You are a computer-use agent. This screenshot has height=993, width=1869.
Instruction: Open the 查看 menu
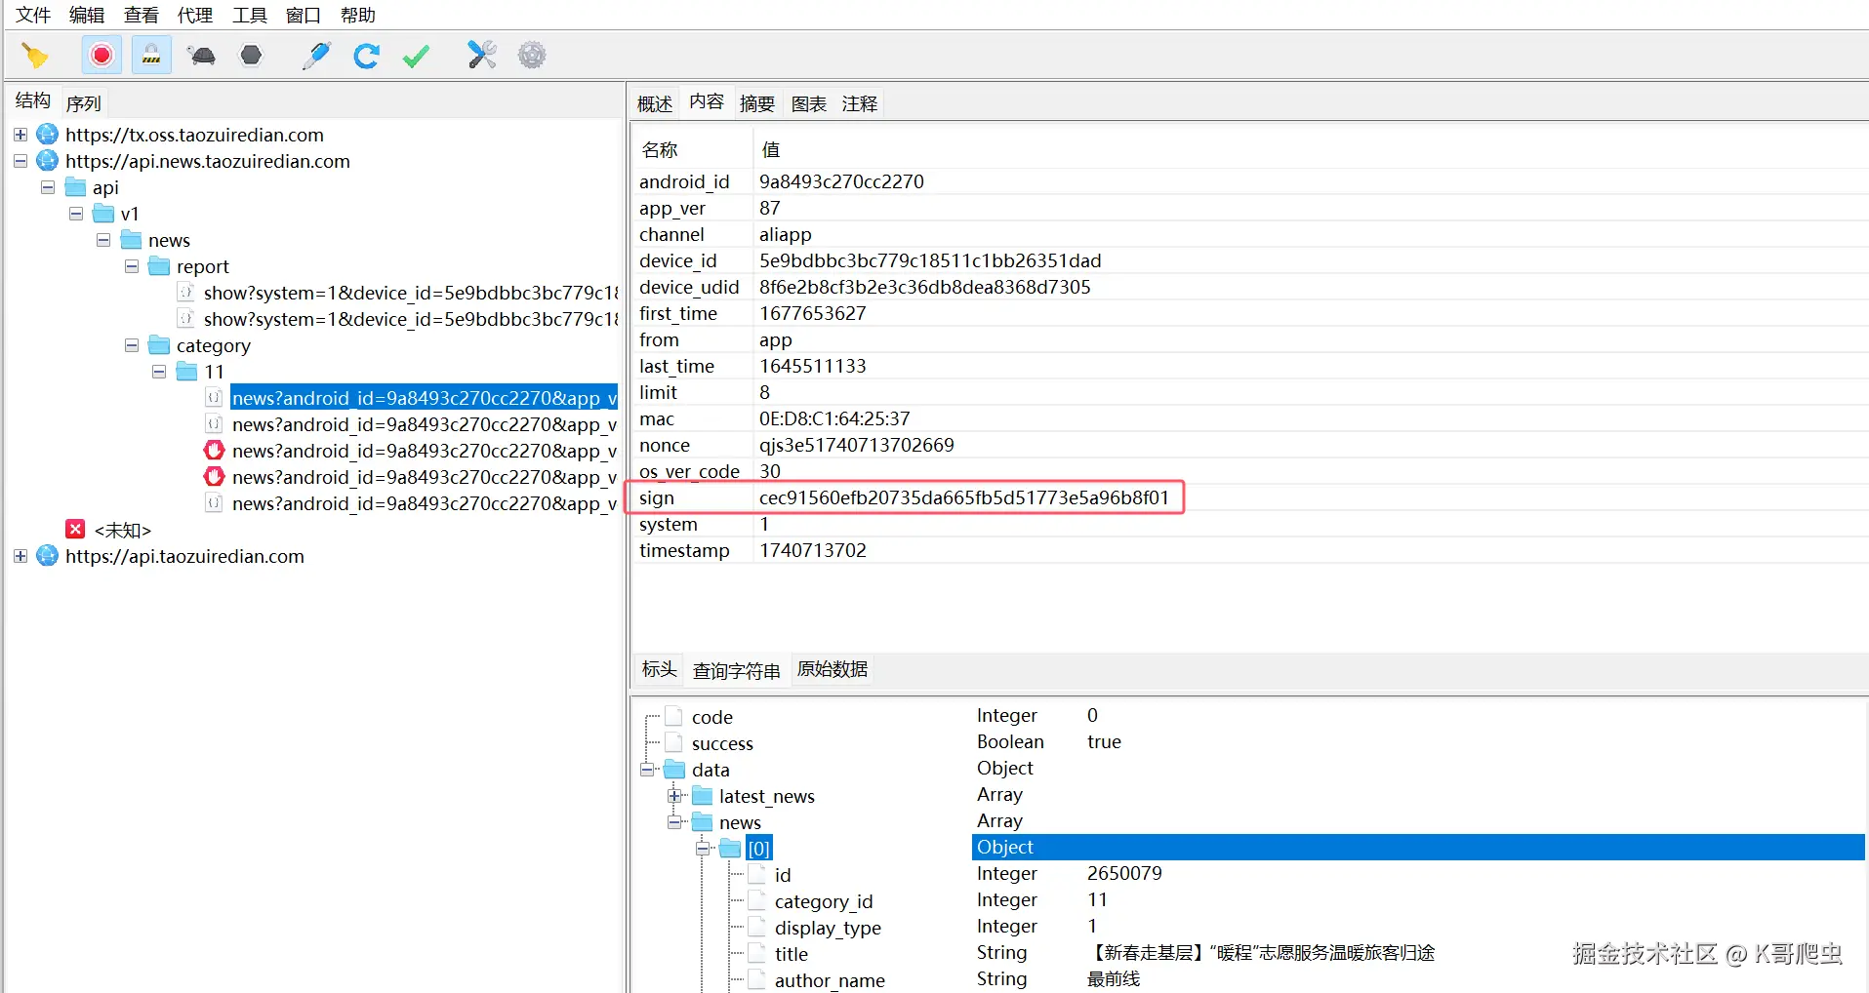(x=142, y=15)
